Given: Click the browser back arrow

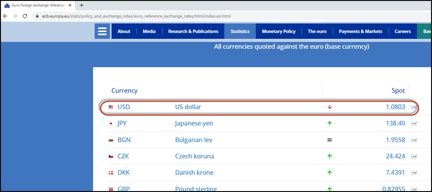Looking at the screenshot, I should pos(5,16).
